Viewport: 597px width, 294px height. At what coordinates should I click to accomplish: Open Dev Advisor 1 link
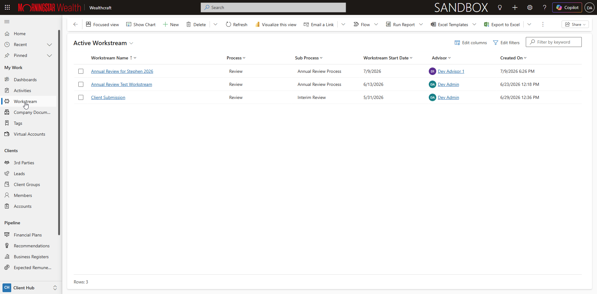click(451, 71)
